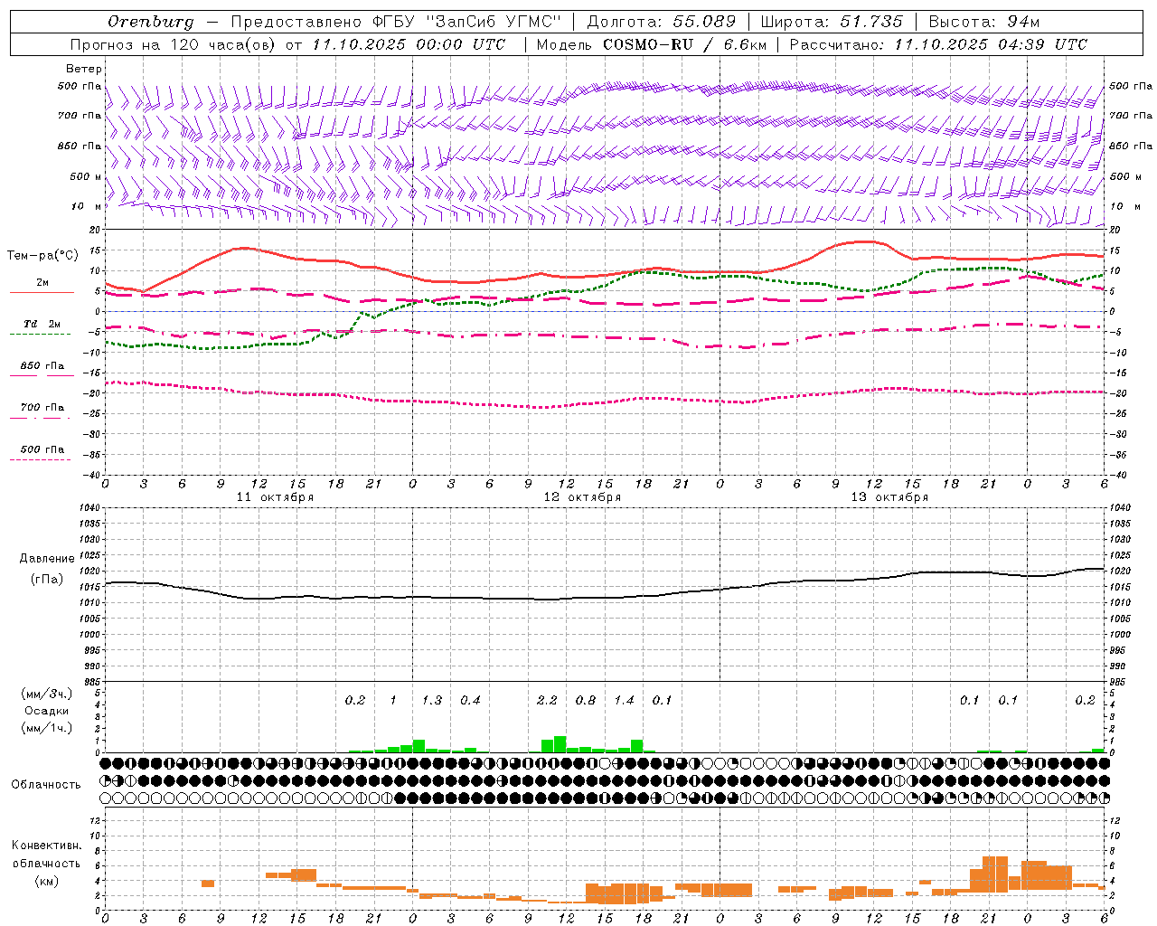Click the latitude value Широта: 51.735
Viewport: 1157px width, 926px height.
832,22
